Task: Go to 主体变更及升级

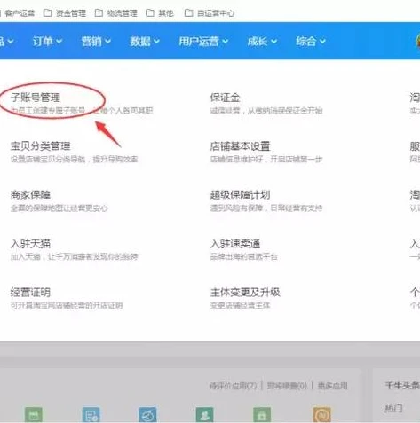Action: point(245,293)
